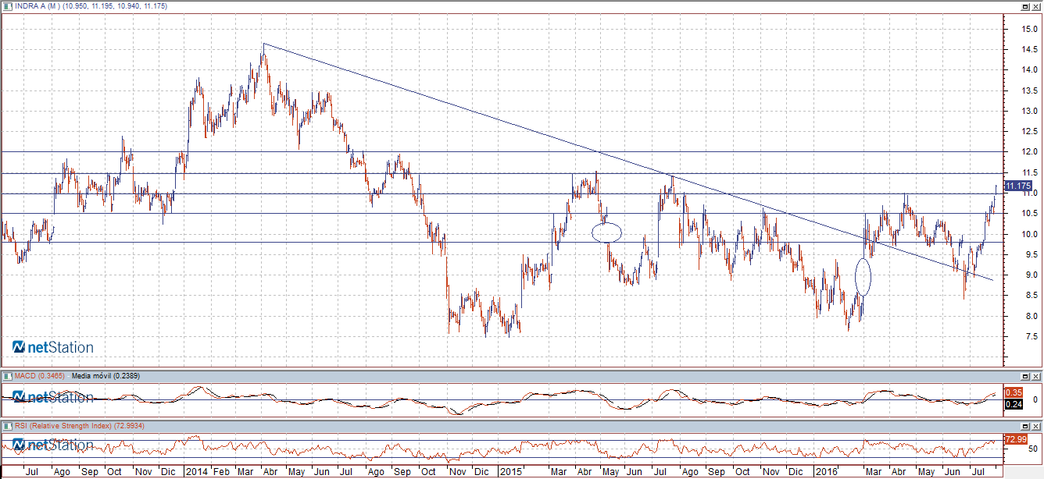This screenshot has height=479, width=1044.
Task: Select the vertical ellipse near March 2016
Action: click(863, 276)
